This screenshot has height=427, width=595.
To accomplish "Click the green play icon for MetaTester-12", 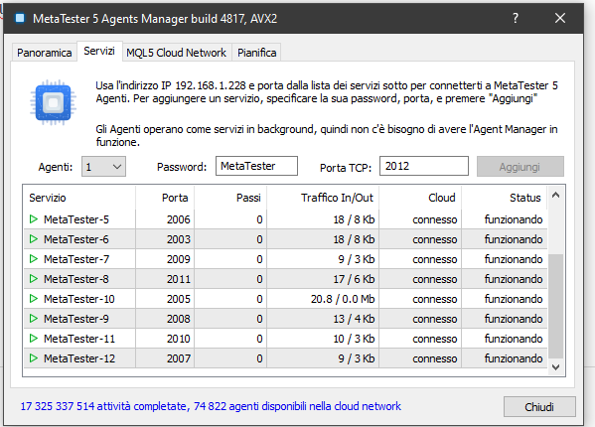I will click(x=34, y=357).
